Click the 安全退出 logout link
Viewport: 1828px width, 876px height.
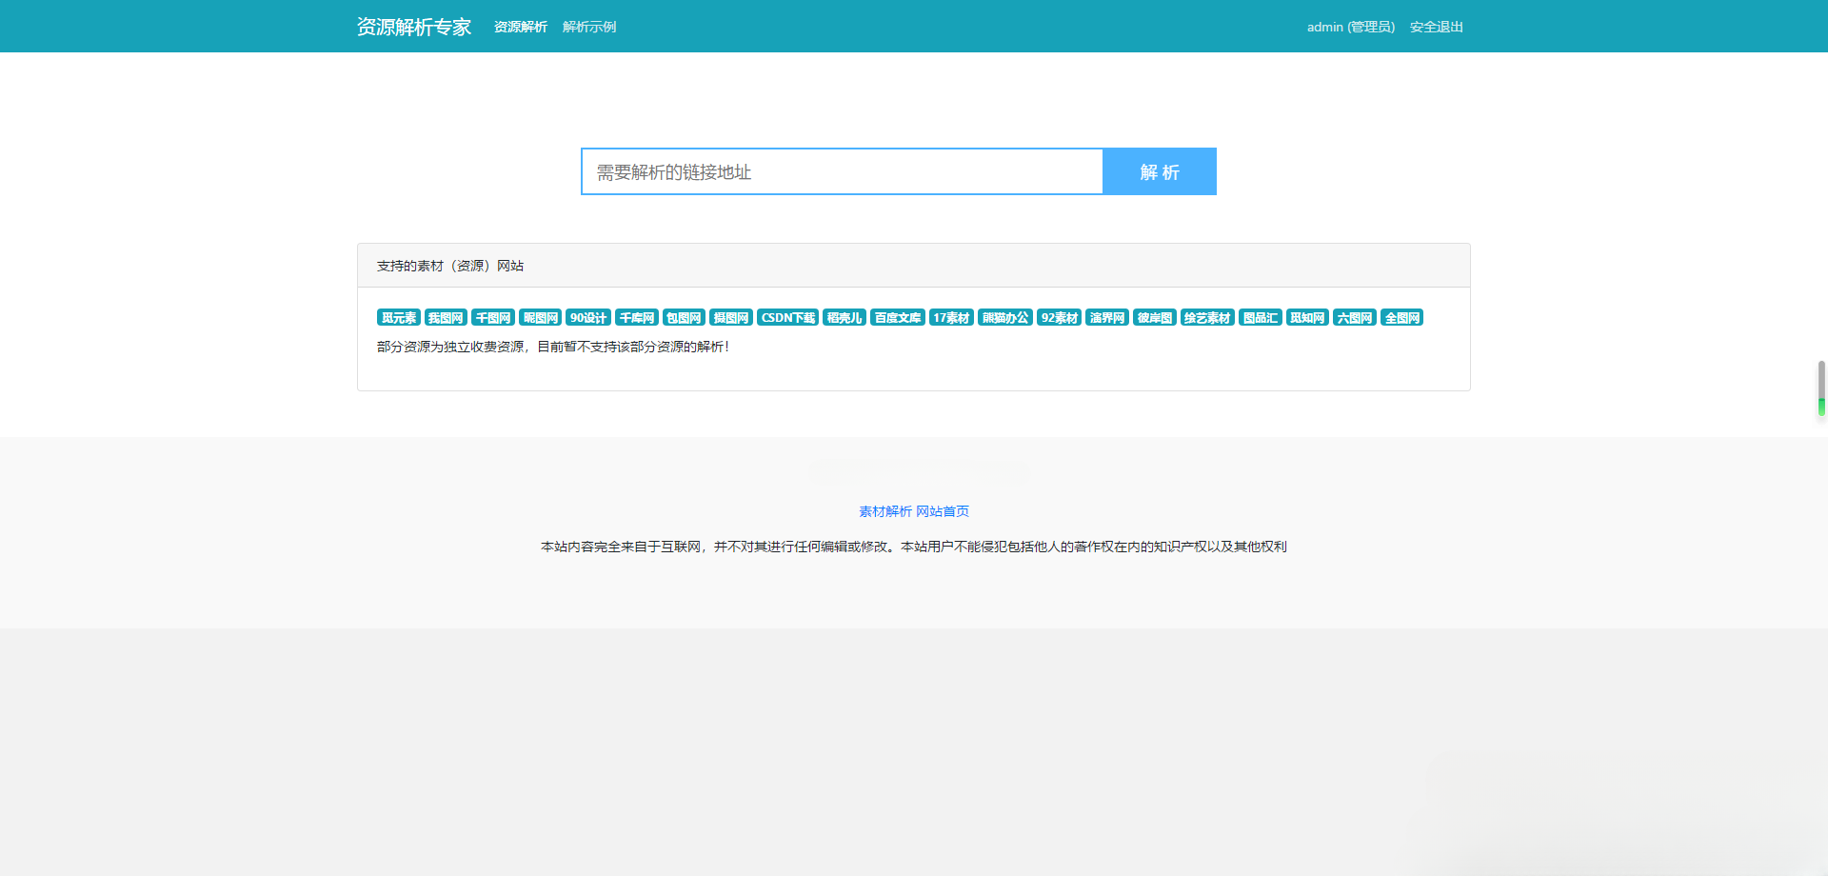point(1436,27)
